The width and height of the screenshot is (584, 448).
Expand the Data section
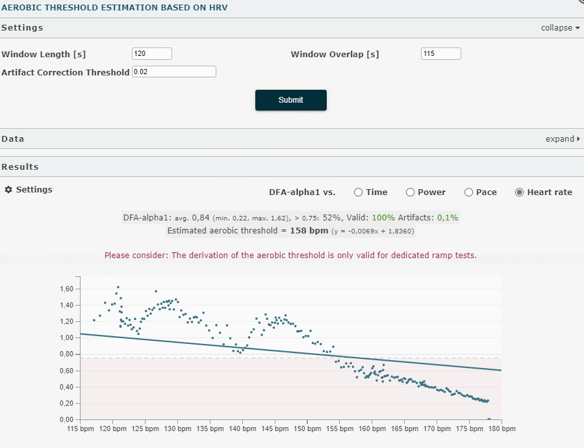(561, 138)
